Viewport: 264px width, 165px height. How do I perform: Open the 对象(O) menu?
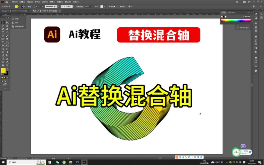point(30,2)
